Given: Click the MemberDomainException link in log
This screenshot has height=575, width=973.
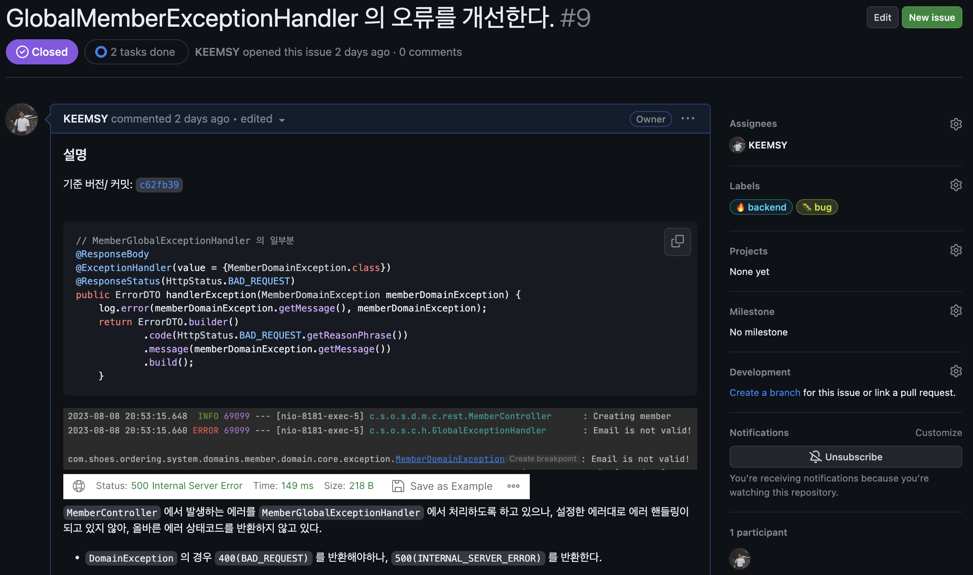Looking at the screenshot, I should [x=450, y=459].
